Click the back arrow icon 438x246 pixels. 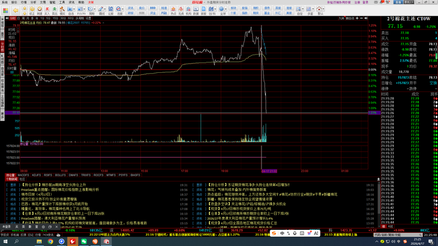point(16,10)
